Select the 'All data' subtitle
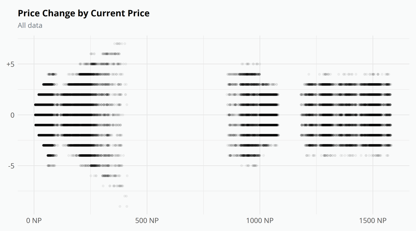This screenshot has width=416, height=231. tap(30, 25)
